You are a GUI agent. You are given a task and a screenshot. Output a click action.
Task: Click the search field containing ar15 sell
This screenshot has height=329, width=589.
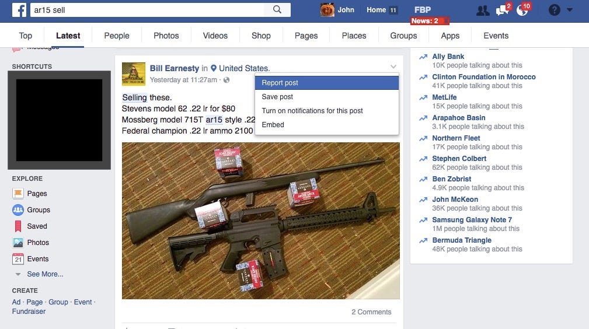click(x=147, y=10)
